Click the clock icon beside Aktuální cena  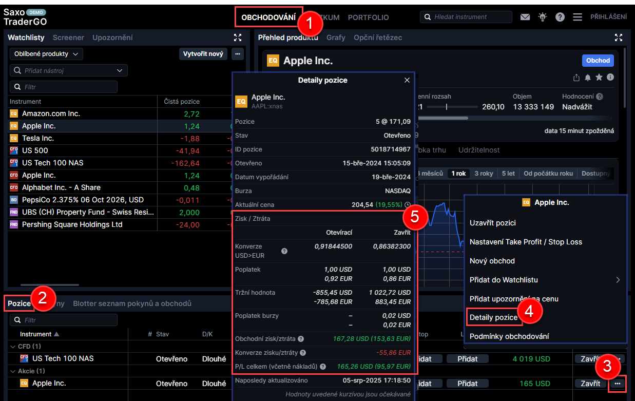[408, 204]
